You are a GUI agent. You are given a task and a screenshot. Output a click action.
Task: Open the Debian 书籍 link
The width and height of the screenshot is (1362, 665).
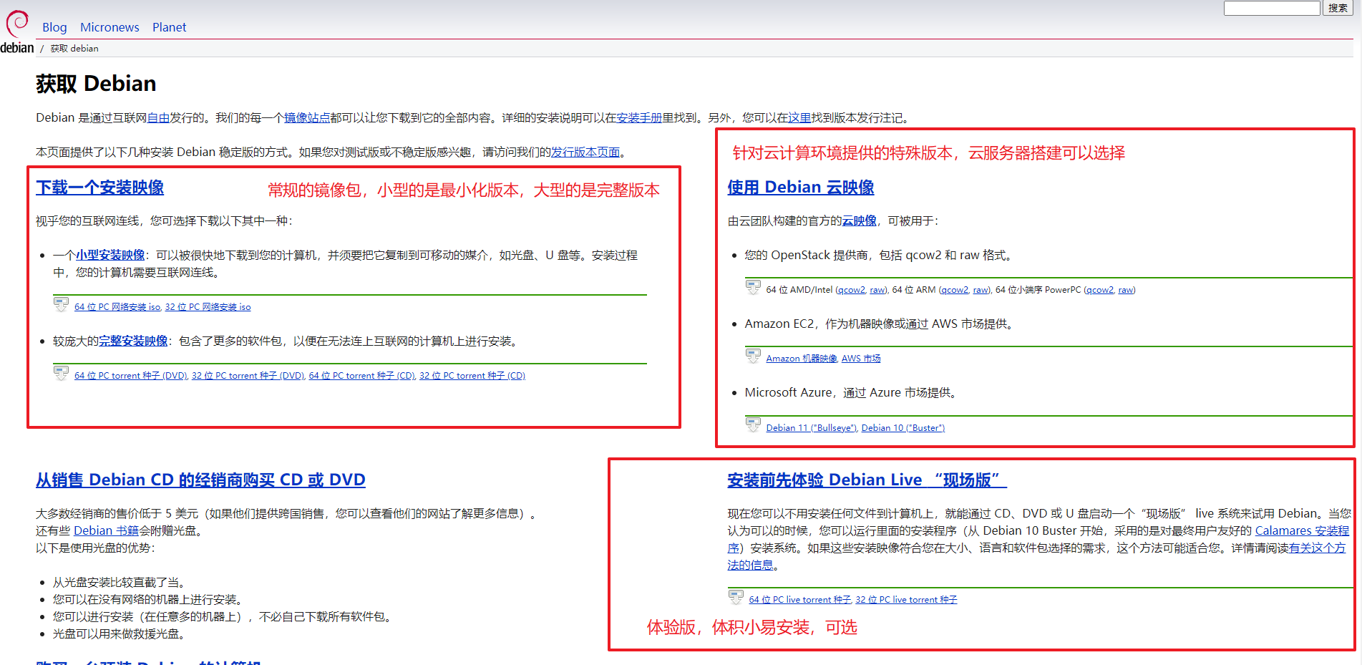coord(107,531)
